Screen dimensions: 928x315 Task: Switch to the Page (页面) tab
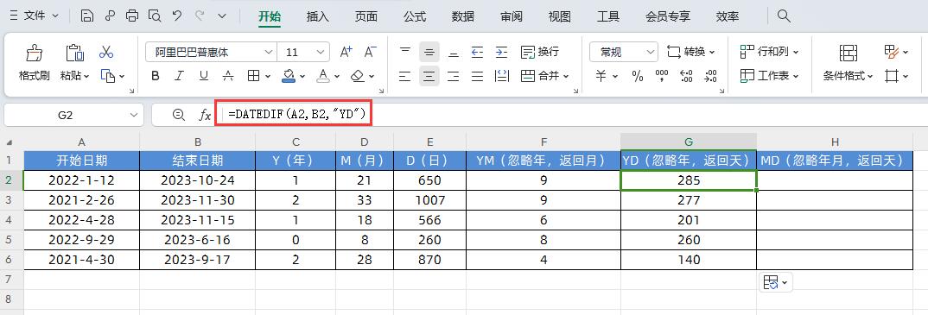click(365, 16)
